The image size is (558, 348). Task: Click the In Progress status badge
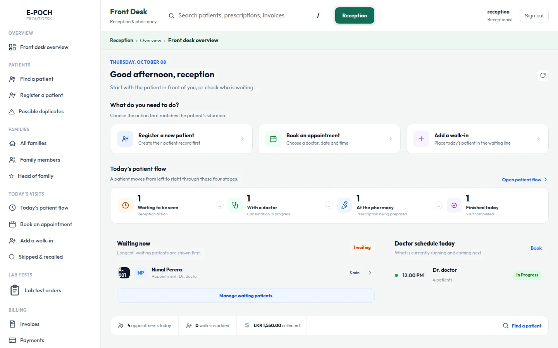(527, 275)
